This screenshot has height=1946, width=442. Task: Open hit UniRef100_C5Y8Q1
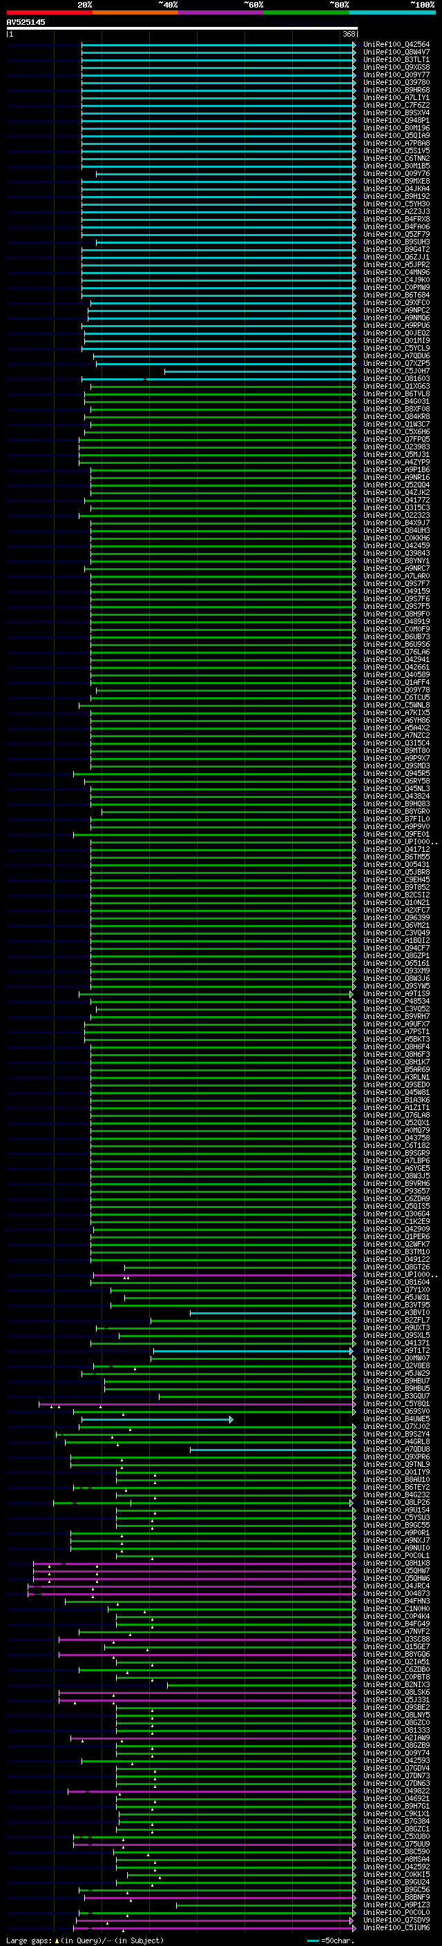(x=396, y=1403)
